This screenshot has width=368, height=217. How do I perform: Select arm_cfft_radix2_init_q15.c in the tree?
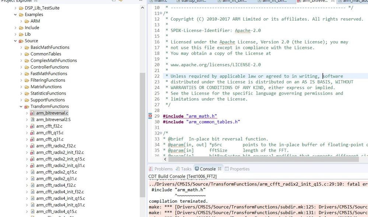[60, 159]
